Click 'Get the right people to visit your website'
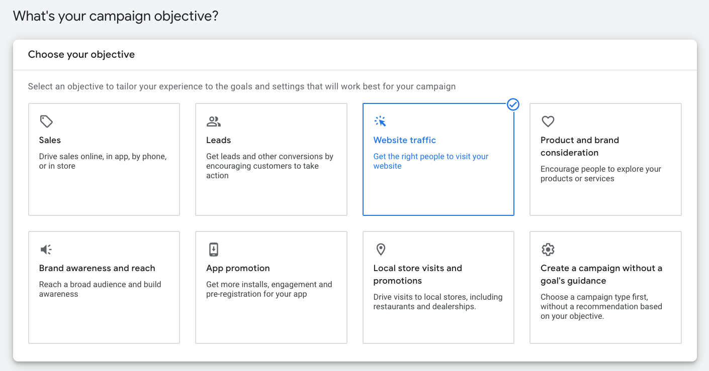Image resolution: width=709 pixels, height=371 pixels. click(431, 161)
